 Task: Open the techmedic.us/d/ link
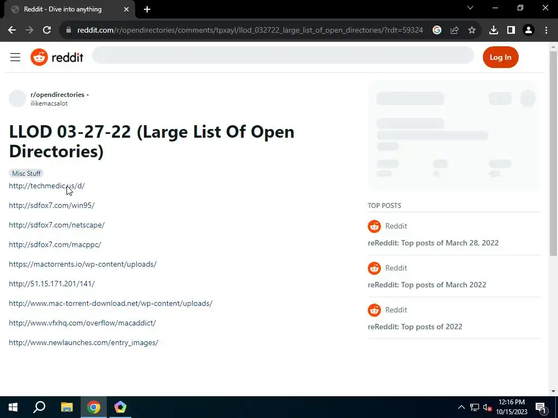(x=47, y=186)
